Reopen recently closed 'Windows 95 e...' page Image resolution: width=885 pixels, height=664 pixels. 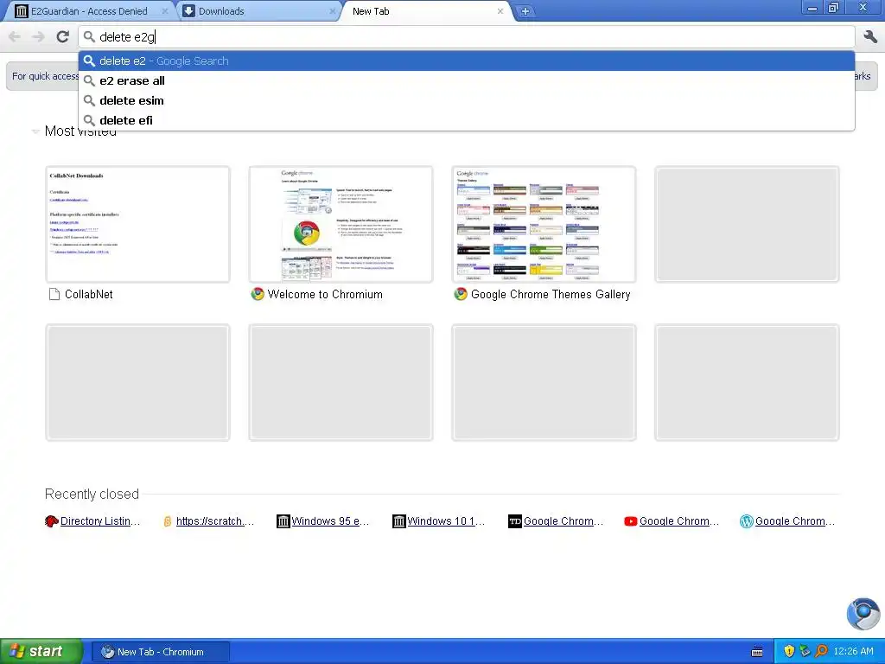330,521
